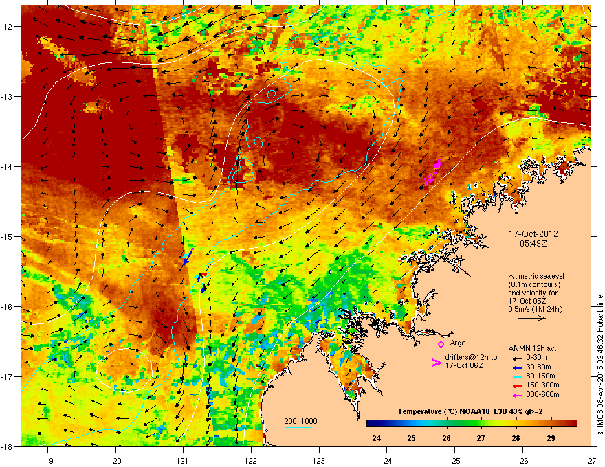Click the latitude axis label -18
Viewport: 605px width, 467px height.
pyautogui.click(x=8, y=446)
